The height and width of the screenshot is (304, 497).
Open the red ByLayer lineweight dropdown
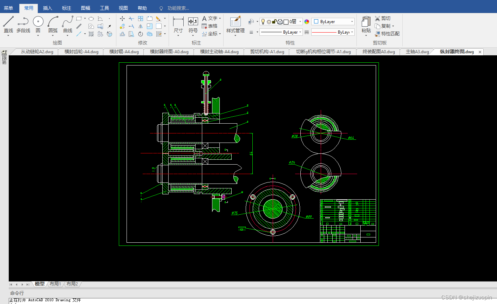pyautogui.click(x=333, y=32)
